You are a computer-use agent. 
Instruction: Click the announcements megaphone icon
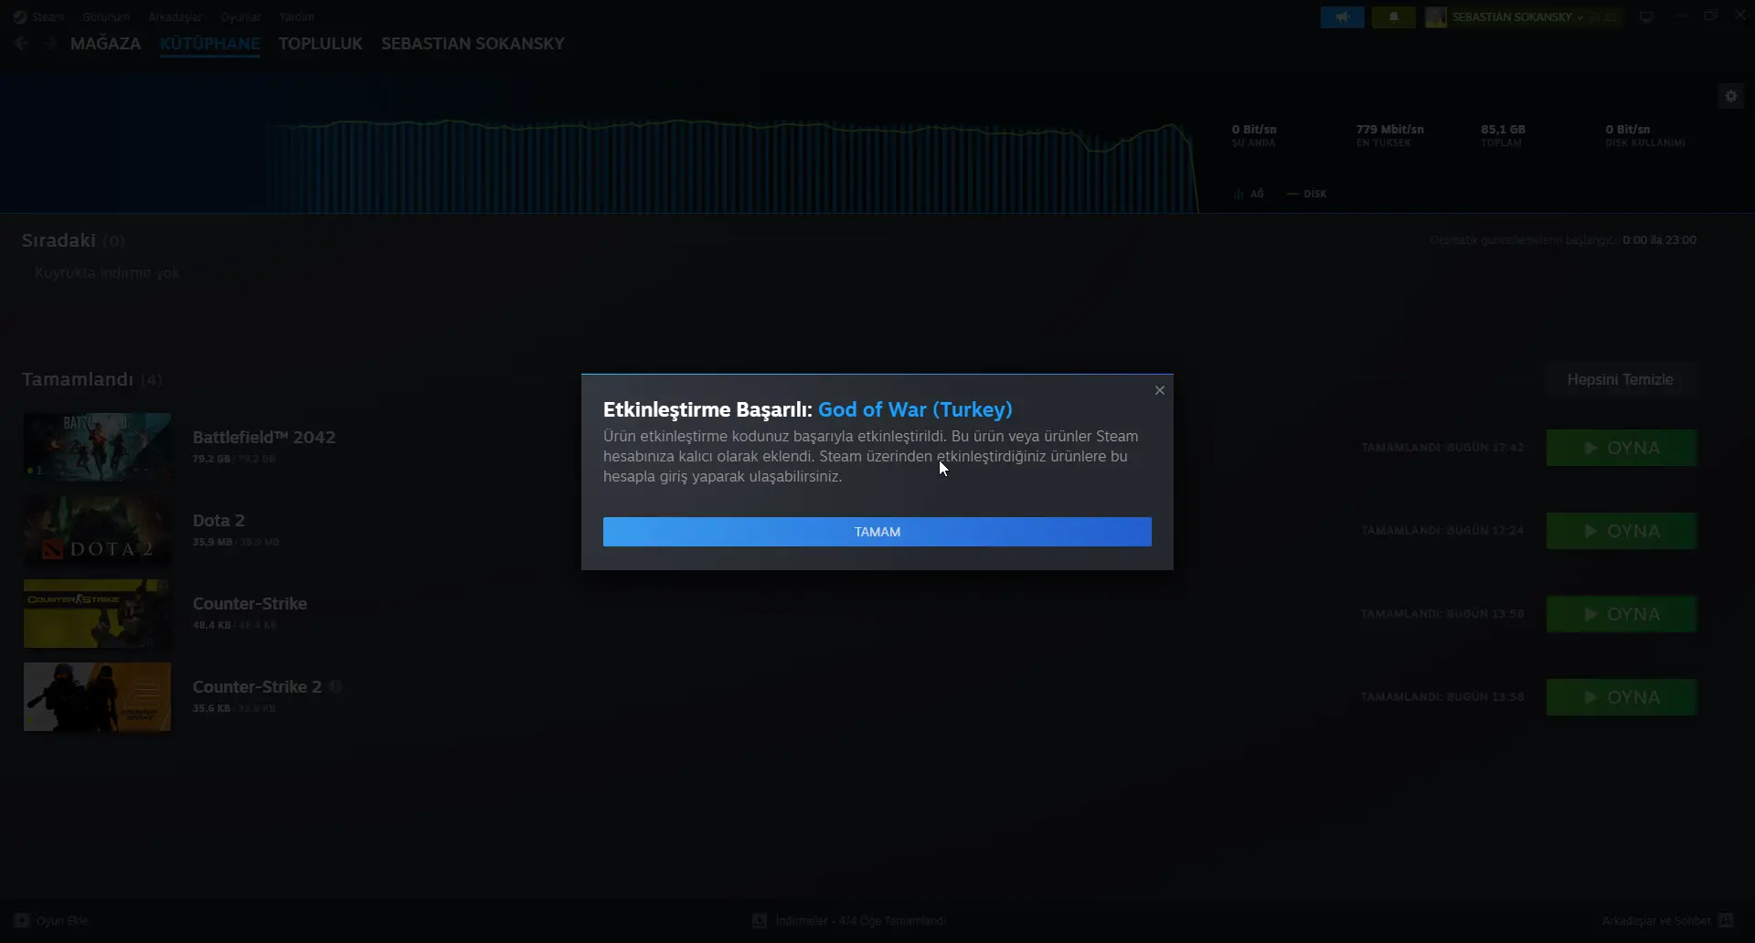click(1342, 16)
